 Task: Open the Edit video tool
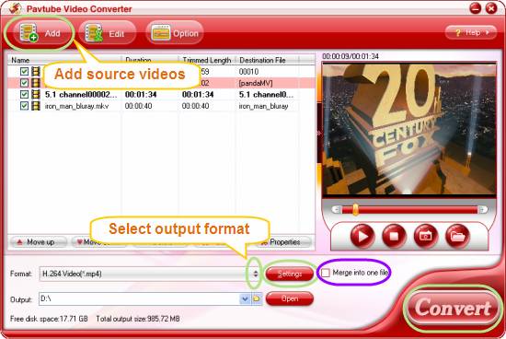point(108,33)
